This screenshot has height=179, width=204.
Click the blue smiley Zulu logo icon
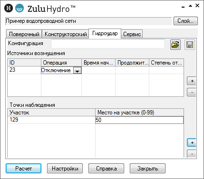[19, 8]
